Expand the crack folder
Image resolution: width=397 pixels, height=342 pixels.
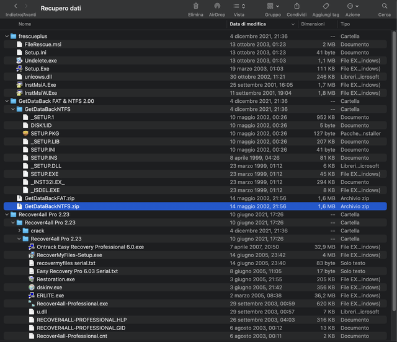coord(19,230)
